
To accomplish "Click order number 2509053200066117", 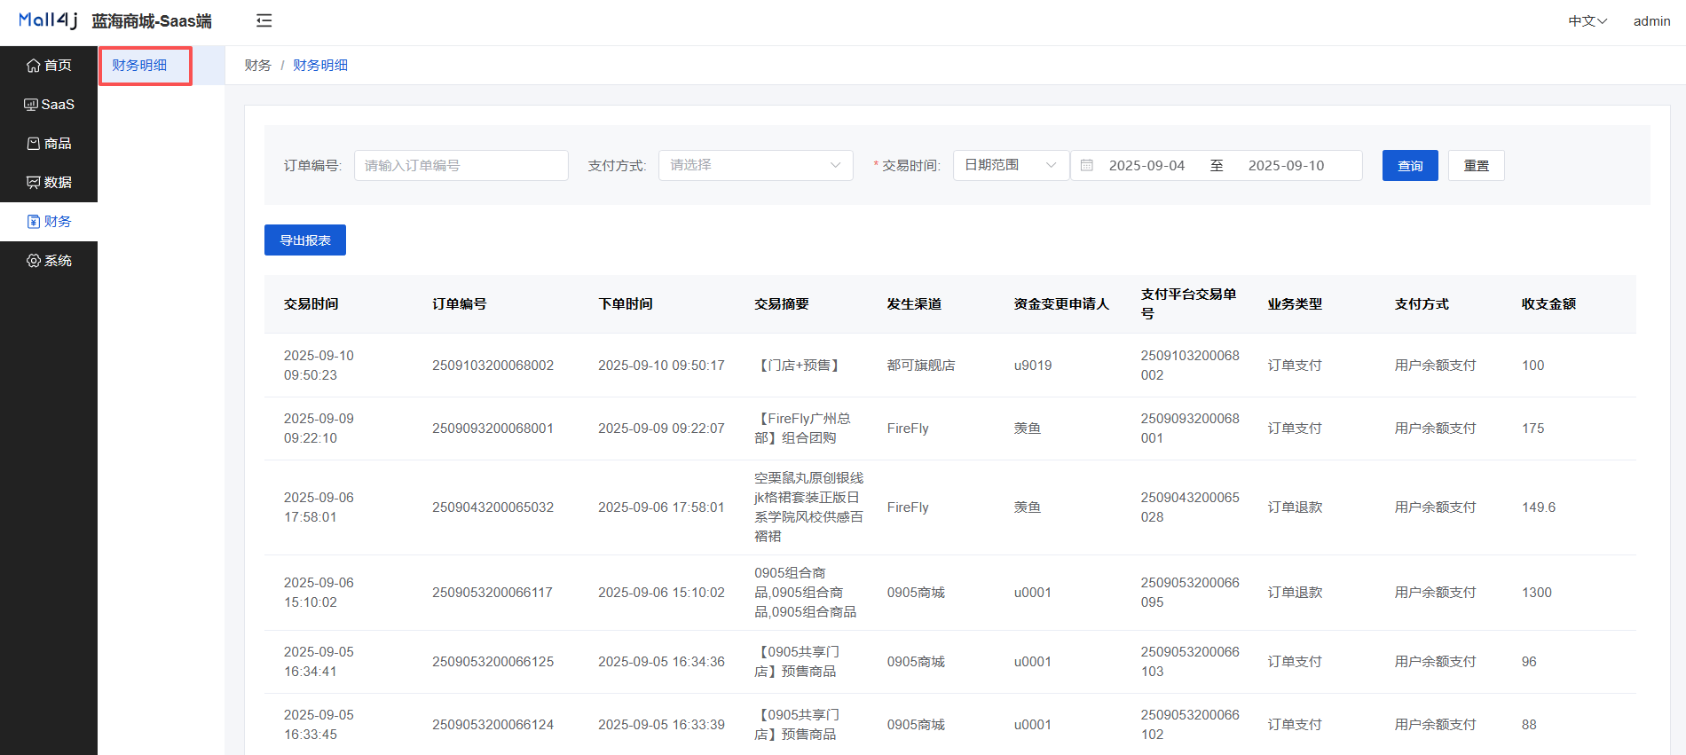I will (x=492, y=593).
